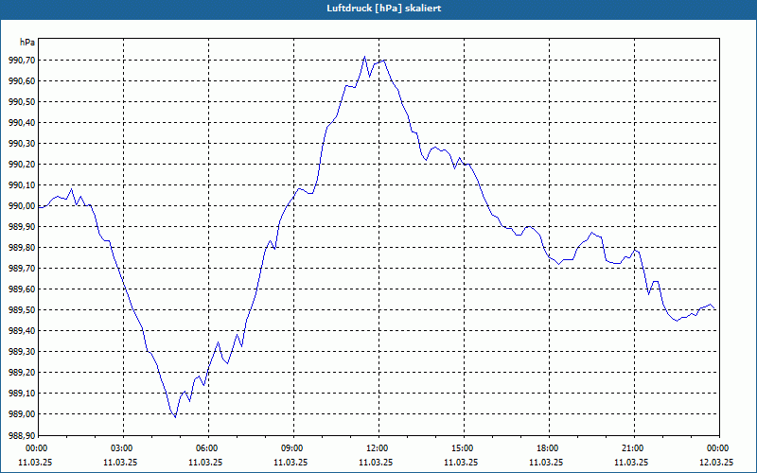Viewport: 757px width, 473px height.
Task: Select the 990,10 y-axis value
Action: click(x=22, y=184)
